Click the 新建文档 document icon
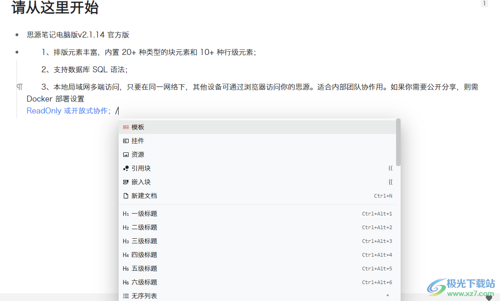 [x=126, y=195]
